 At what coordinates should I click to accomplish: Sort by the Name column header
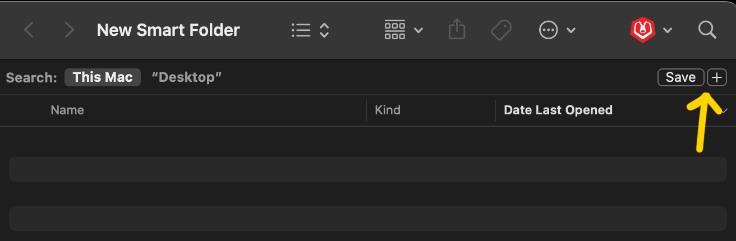67,110
